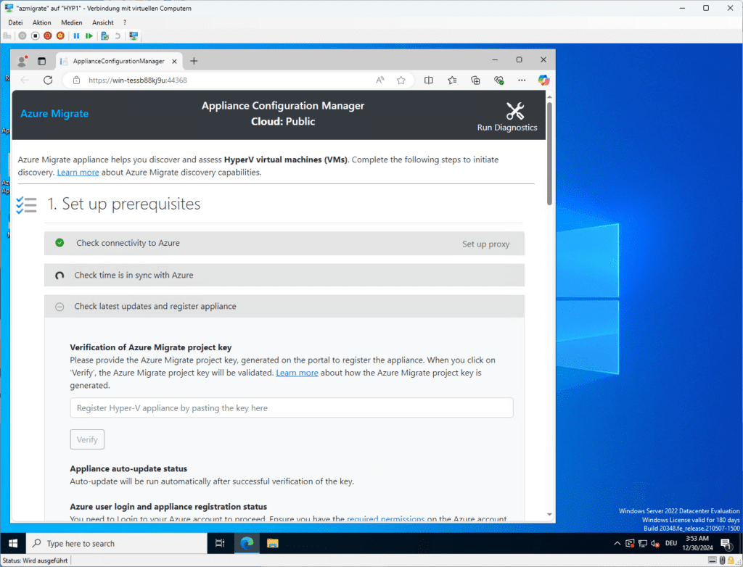Click the Edge icon on the taskbar
Screen dimensions: 743x567
[x=247, y=543]
